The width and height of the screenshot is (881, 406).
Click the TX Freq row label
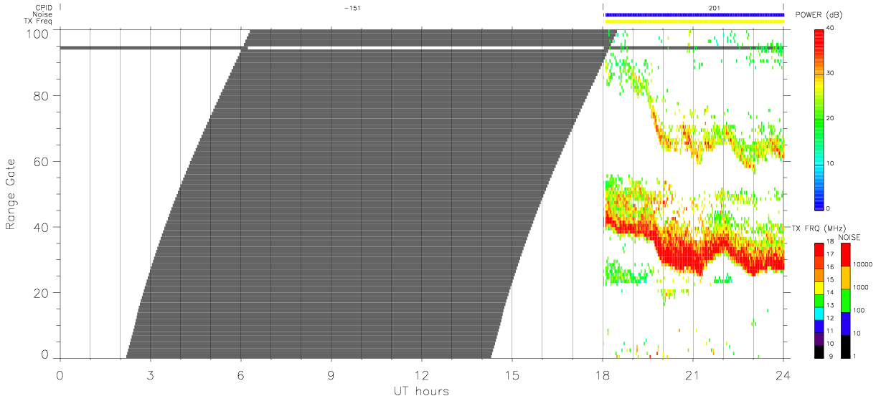pos(38,21)
